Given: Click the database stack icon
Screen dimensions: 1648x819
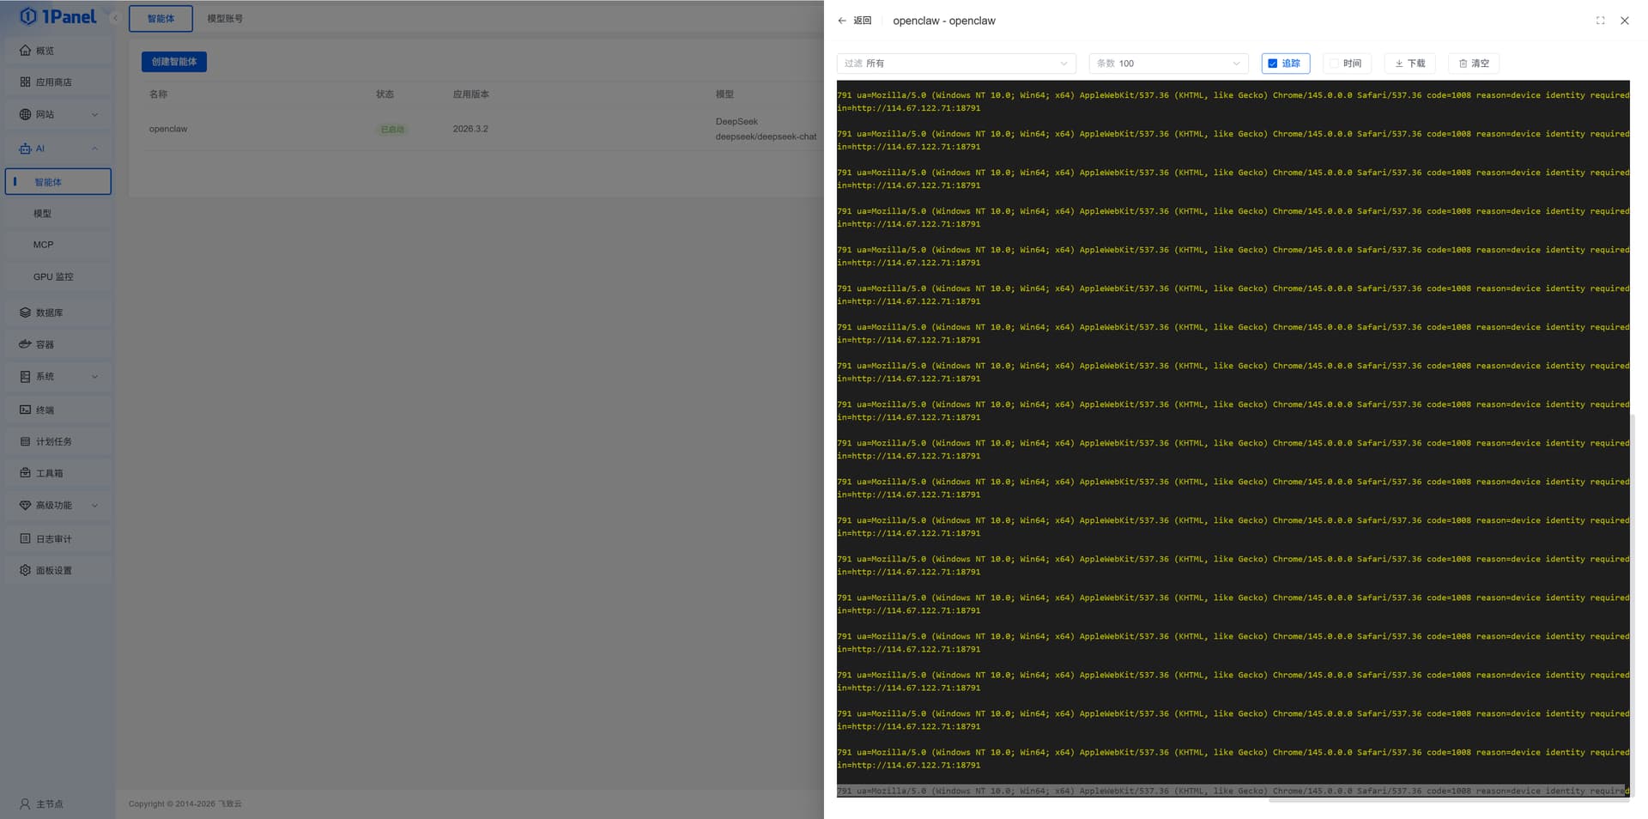Looking at the screenshot, I should [x=25, y=312].
